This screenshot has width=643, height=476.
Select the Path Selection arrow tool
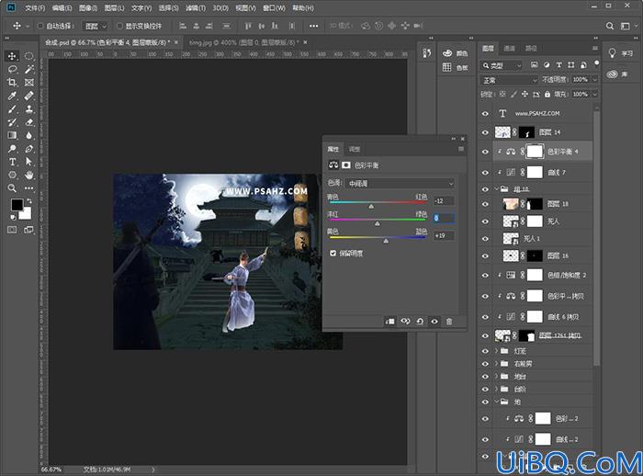(x=29, y=162)
